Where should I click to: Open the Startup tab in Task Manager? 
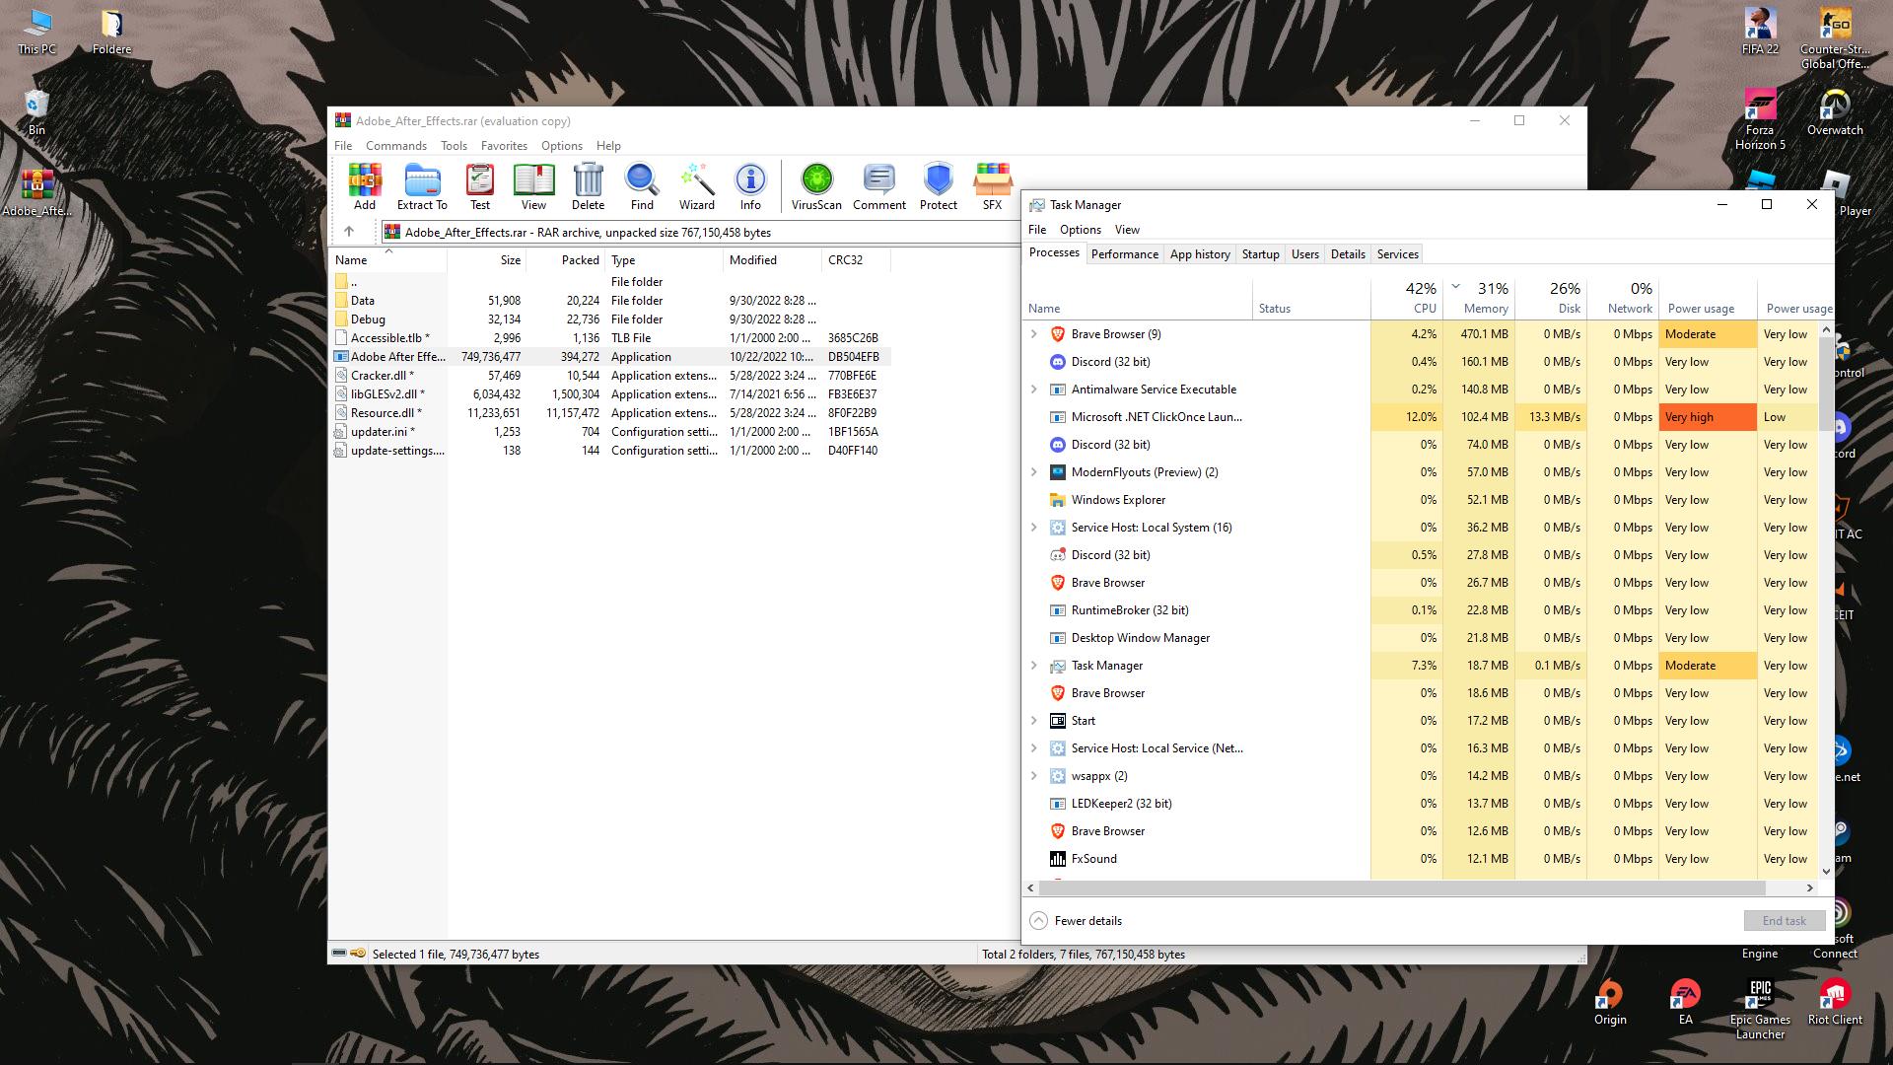(1260, 254)
